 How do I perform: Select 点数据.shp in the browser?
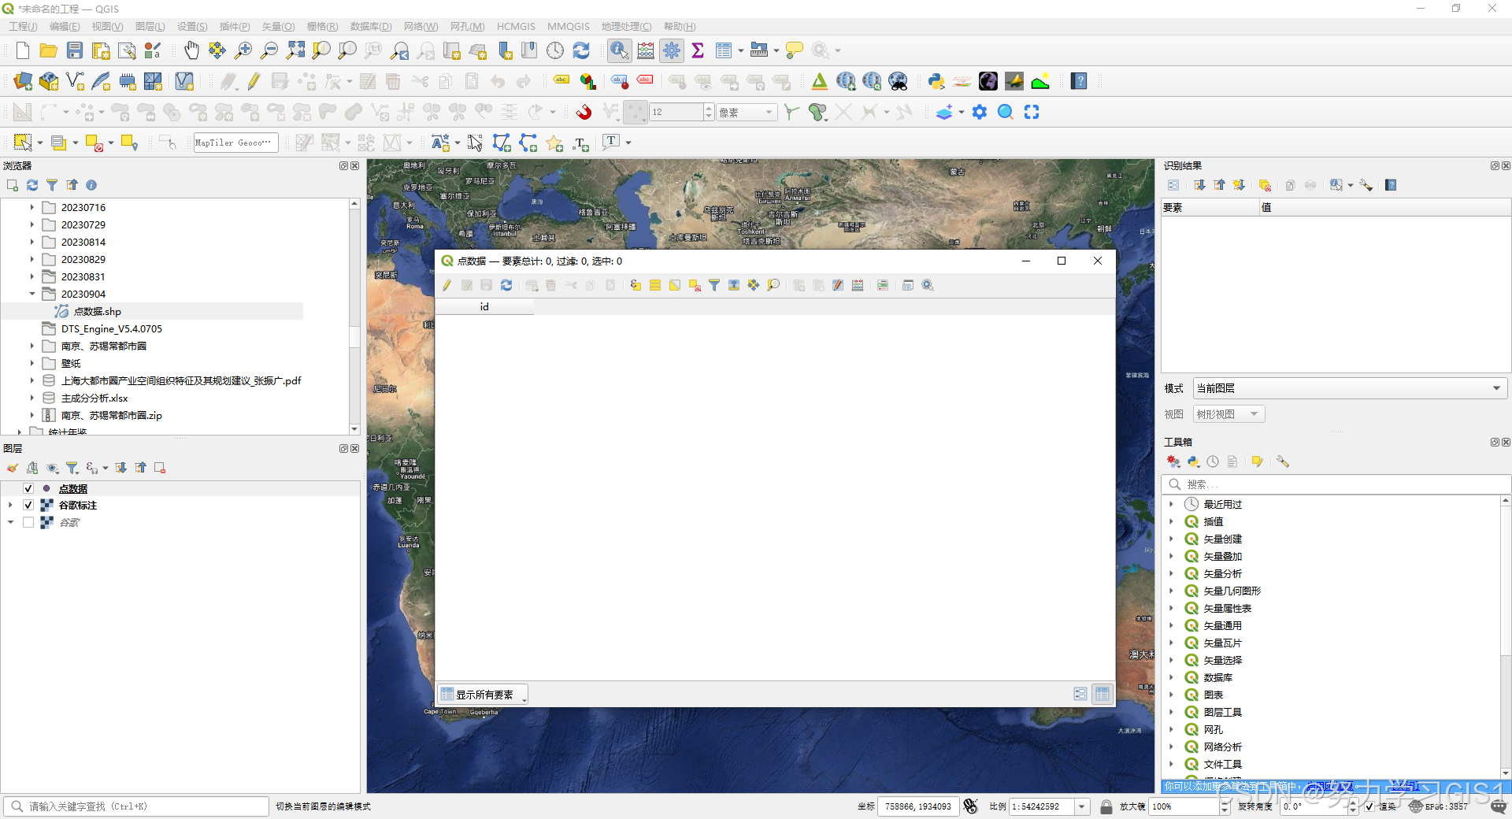97,312
